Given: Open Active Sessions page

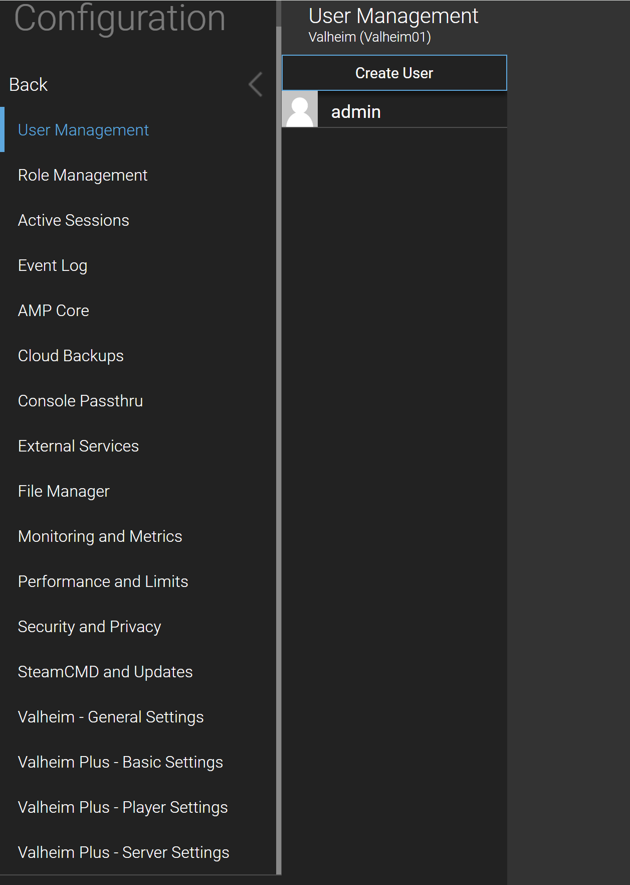Looking at the screenshot, I should (x=74, y=220).
